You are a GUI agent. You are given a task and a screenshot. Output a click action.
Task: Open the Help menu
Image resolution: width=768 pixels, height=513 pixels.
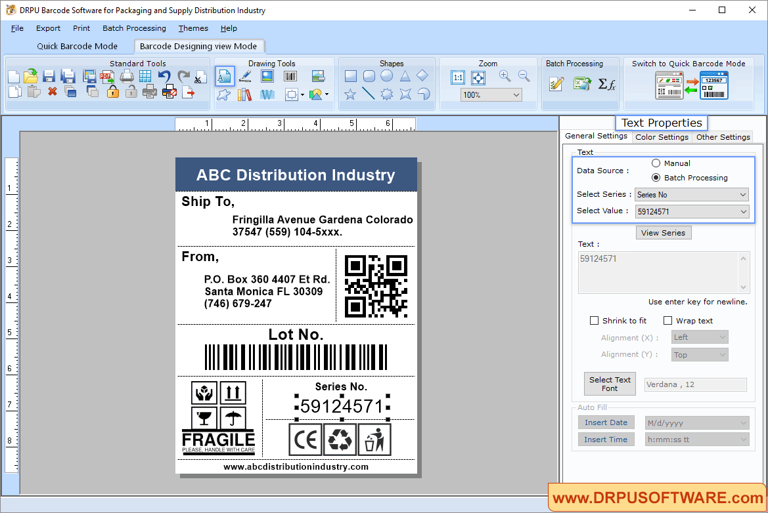pyautogui.click(x=229, y=28)
